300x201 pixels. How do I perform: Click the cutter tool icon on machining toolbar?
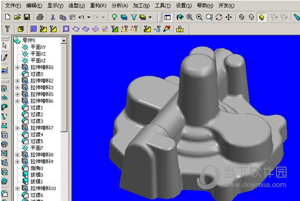pos(7,29)
